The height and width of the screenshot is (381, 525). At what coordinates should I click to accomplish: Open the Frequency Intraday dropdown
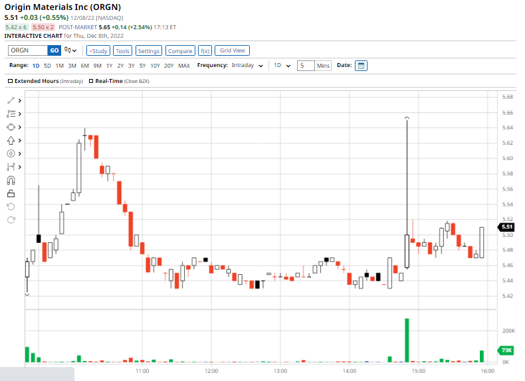click(x=247, y=66)
